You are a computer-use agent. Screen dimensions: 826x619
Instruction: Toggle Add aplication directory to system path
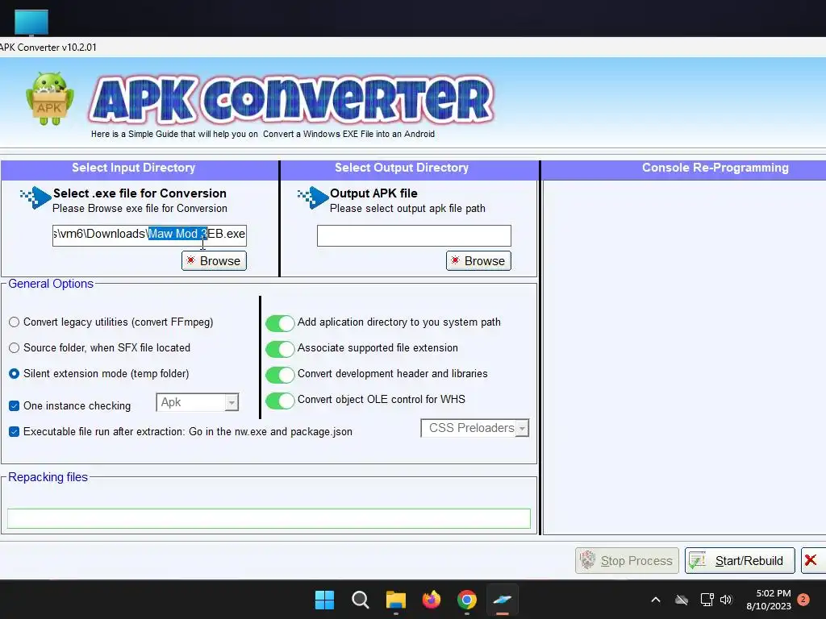point(280,323)
